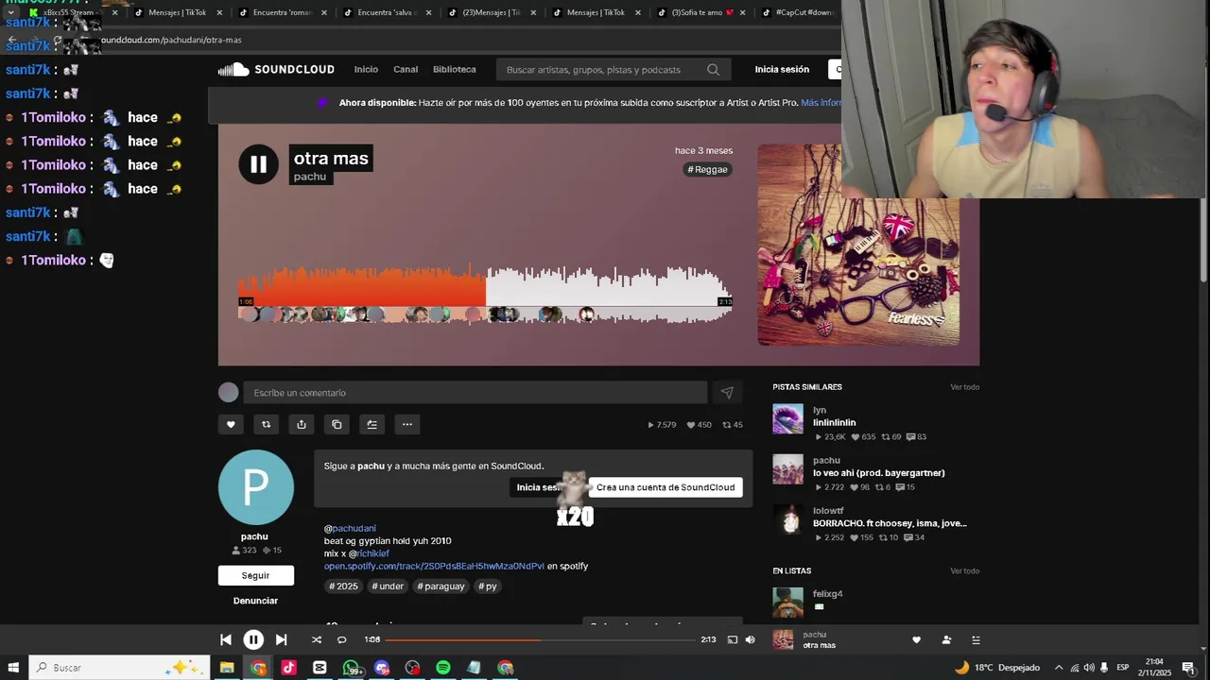Follow artist icon in bottom player bar
1210x680 pixels.
(946, 639)
